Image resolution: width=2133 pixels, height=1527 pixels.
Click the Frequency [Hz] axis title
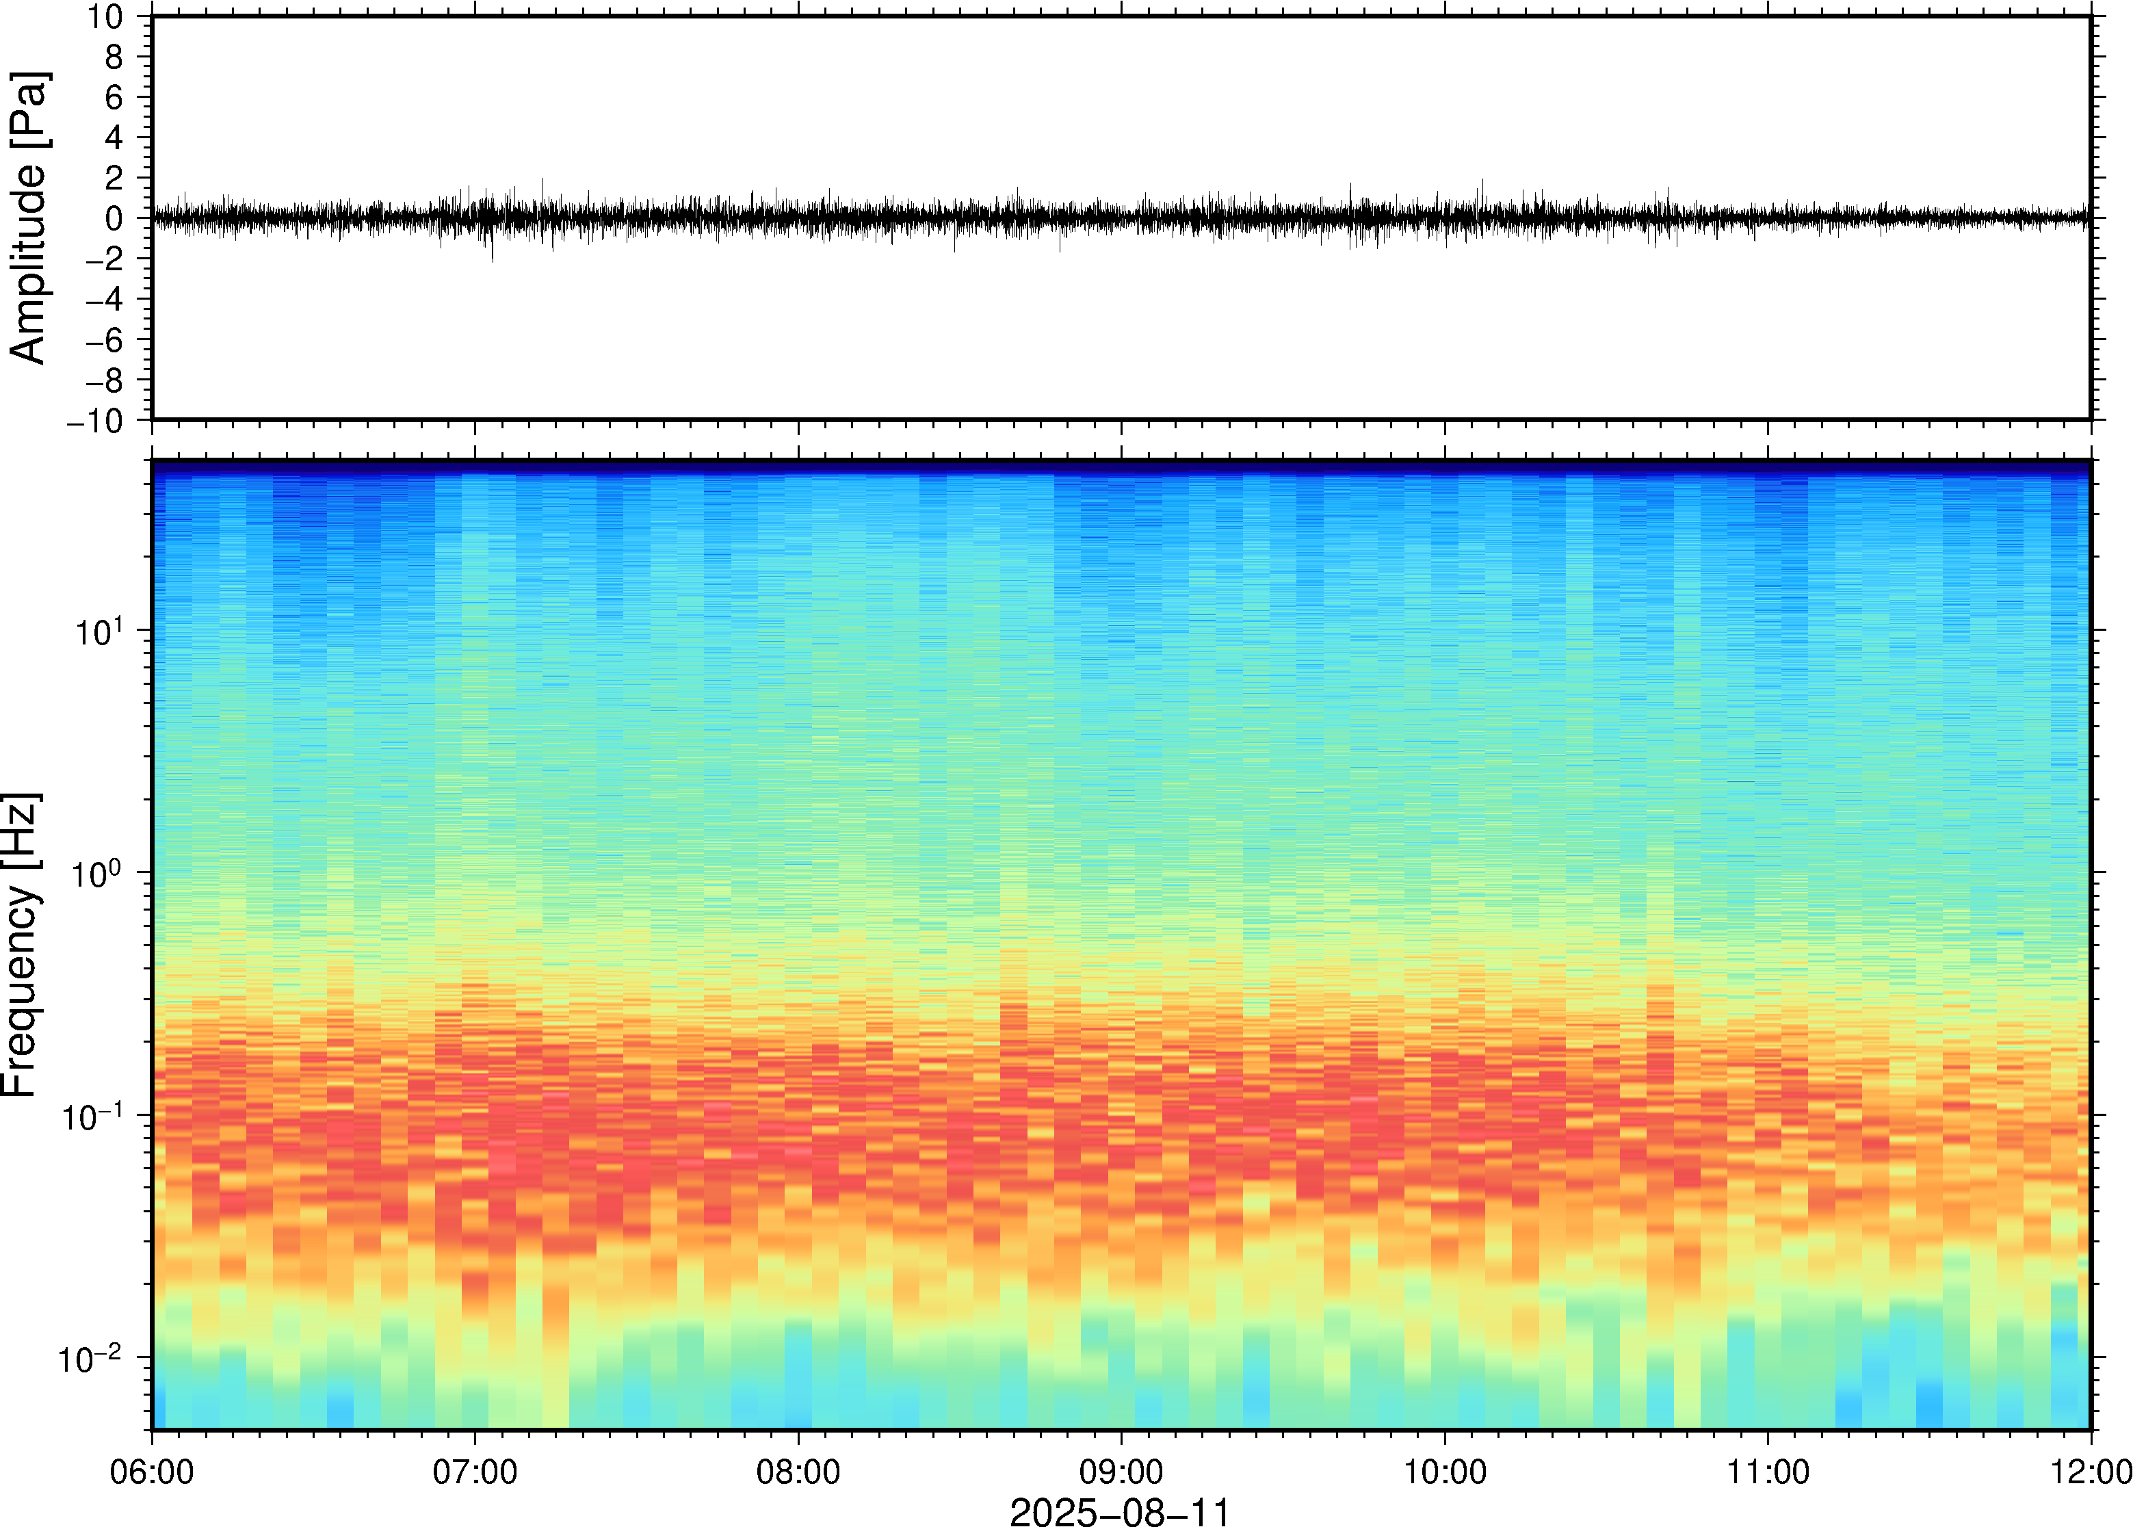21,945
